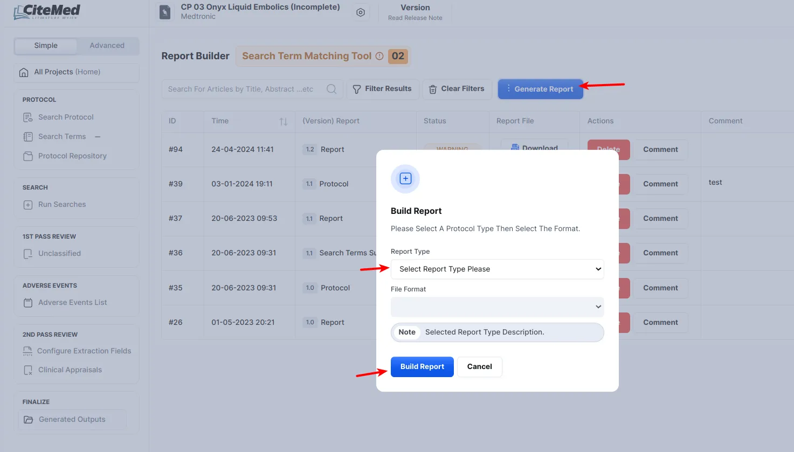Switch to Simple mode

tap(46, 46)
